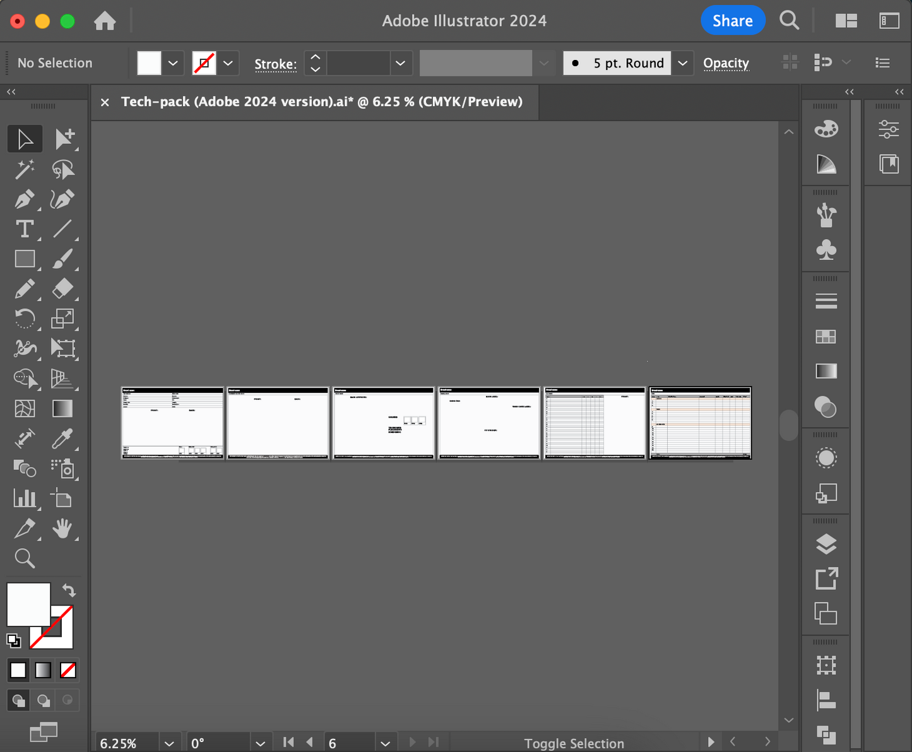Pick the Eyedropper tool
The height and width of the screenshot is (752, 912).
(62, 438)
